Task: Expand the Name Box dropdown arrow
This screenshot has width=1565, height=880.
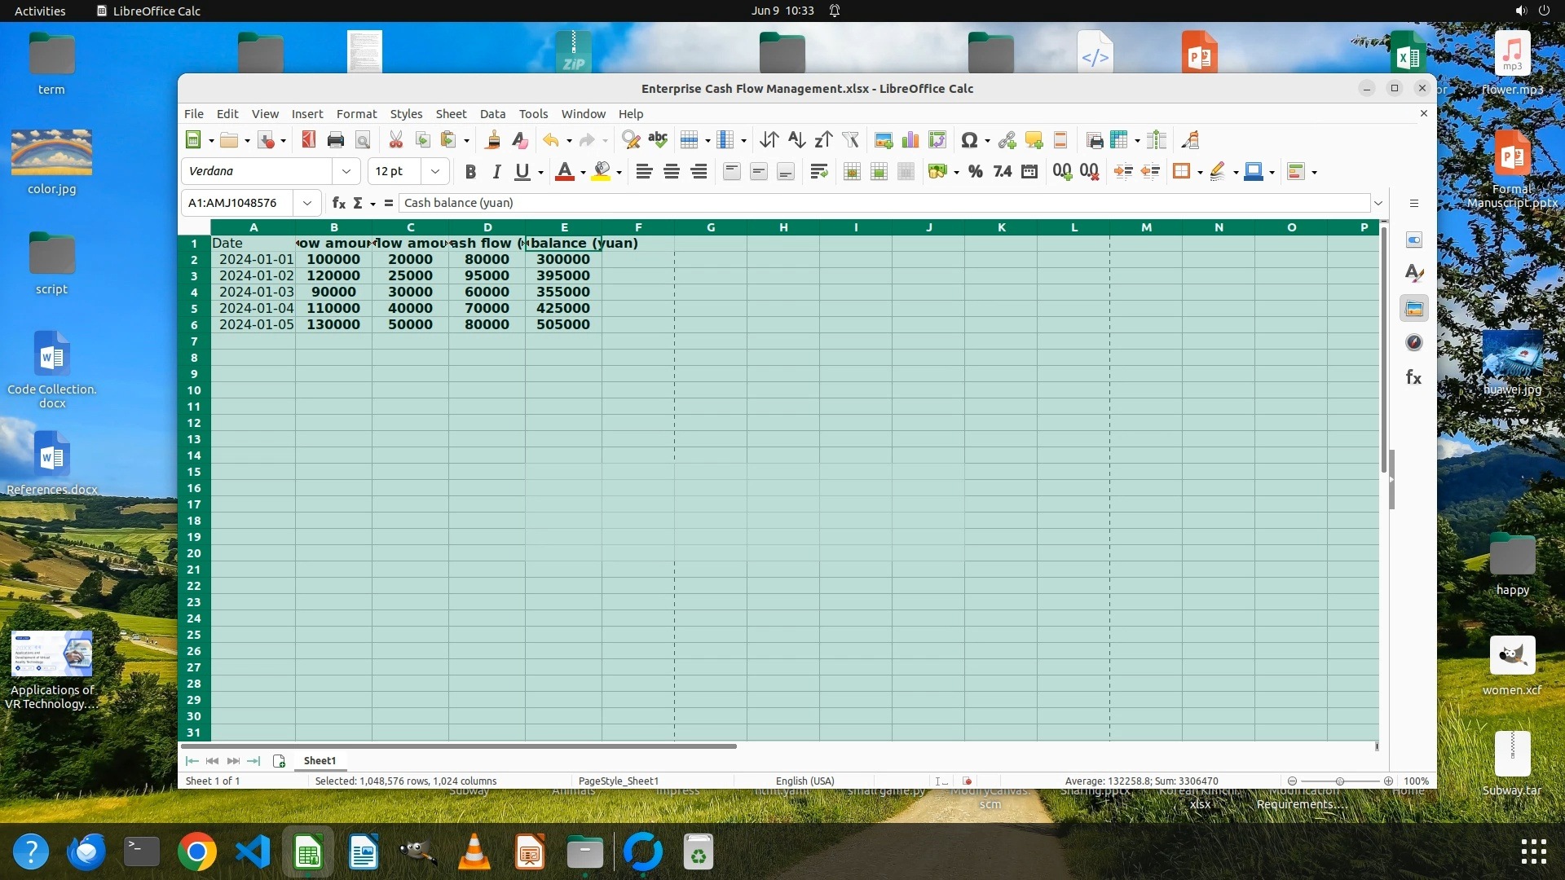Action: click(x=307, y=203)
